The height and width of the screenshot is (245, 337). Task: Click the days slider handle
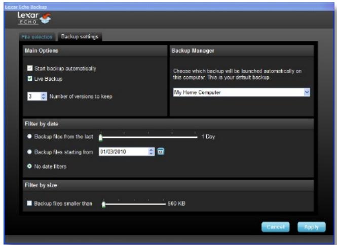(x=100, y=137)
